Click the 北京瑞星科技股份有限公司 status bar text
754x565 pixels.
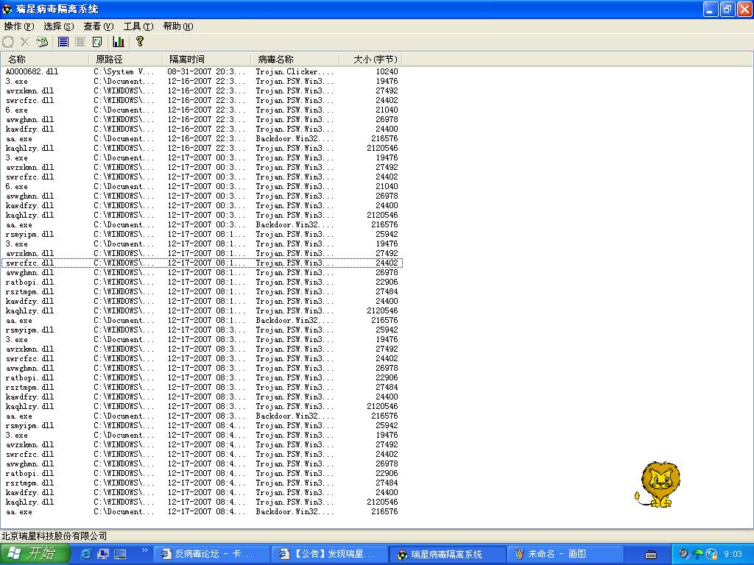pyautogui.click(x=54, y=536)
